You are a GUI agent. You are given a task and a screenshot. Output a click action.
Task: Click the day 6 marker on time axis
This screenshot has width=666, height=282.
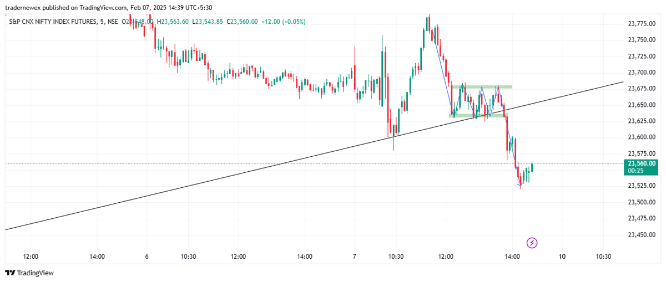click(147, 257)
